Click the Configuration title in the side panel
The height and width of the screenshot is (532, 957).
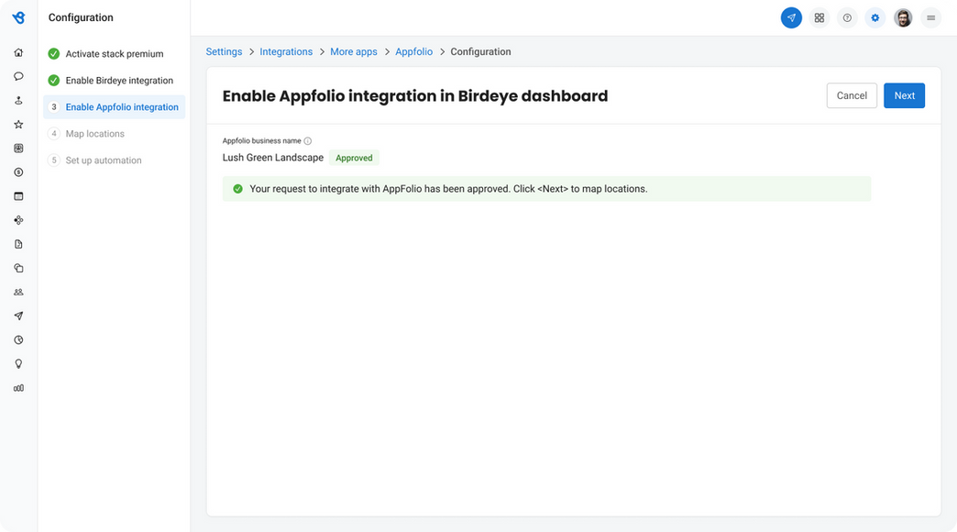click(x=81, y=17)
